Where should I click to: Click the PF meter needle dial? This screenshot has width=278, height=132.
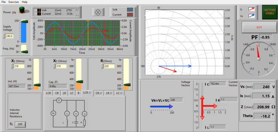tap(259, 59)
